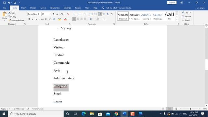Open the font size dropdown
The height and width of the screenshot is (117, 208).
50,14
